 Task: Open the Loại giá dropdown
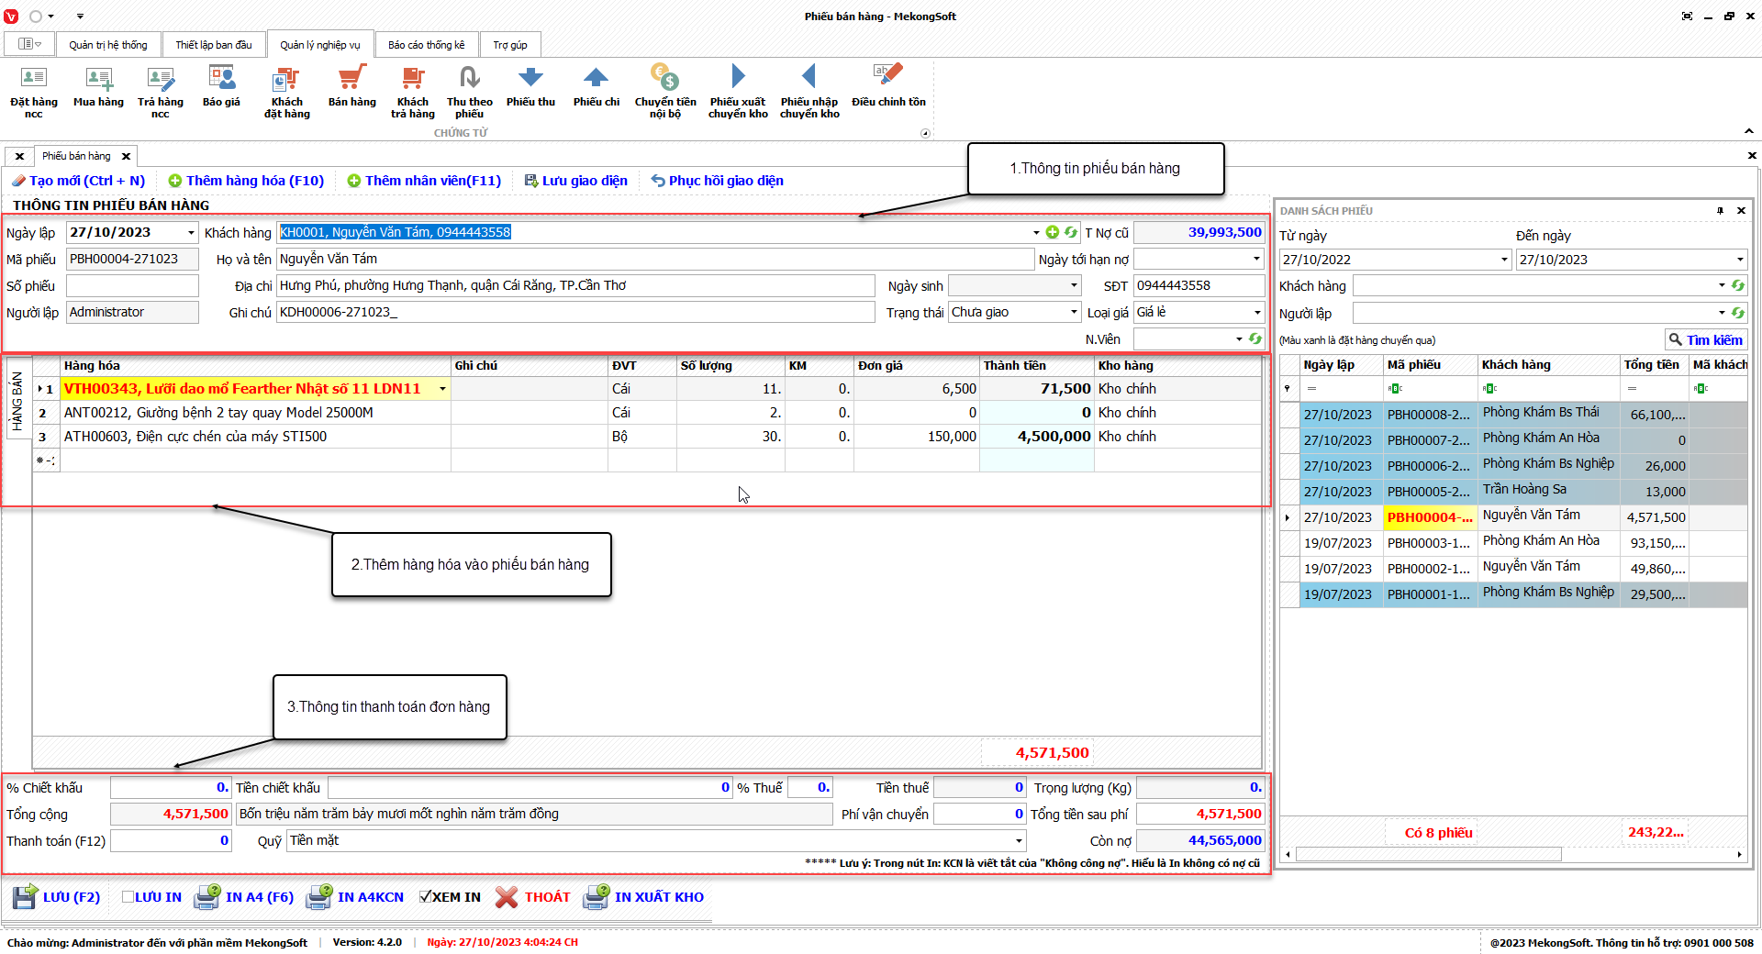(1257, 313)
